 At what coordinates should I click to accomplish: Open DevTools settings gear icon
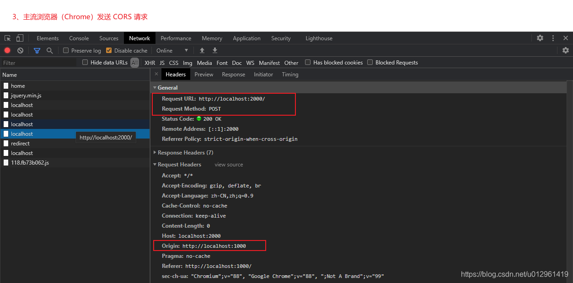click(x=540, y=38)
